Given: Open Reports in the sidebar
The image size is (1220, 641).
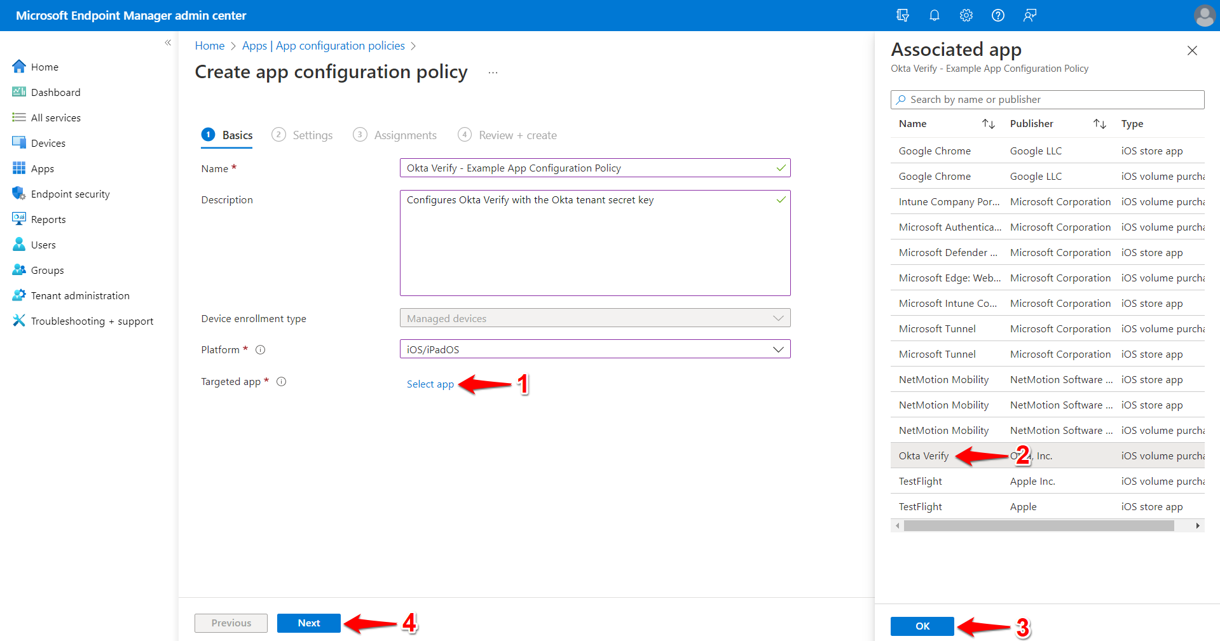Looking at the screenshot, I should [x=48, y=219].
